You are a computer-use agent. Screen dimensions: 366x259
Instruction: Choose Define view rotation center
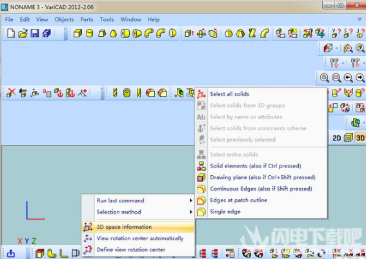[138, 250]
